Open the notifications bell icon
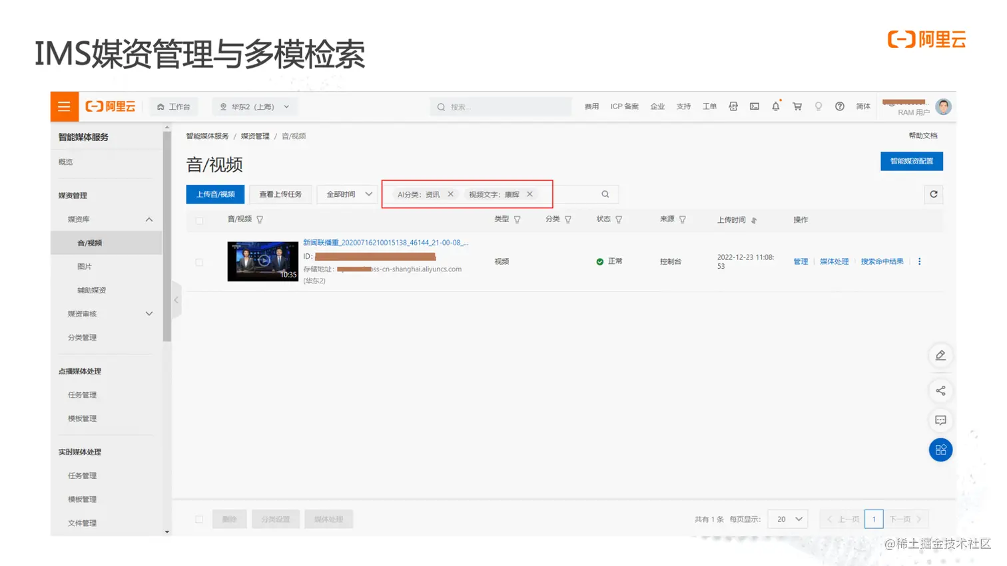This screenshot has height=566, width=1007. click(x=775, y=106)
